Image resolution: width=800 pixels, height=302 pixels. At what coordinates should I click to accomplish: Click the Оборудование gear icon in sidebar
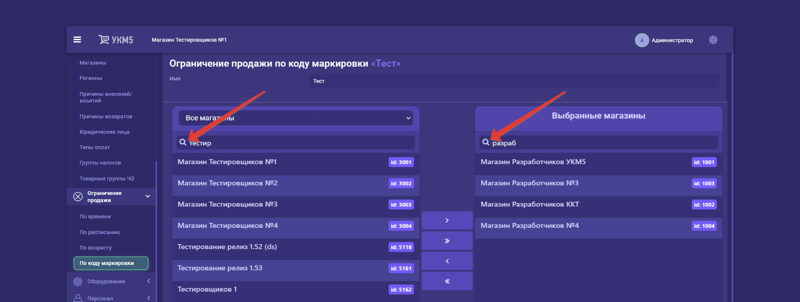78,282
